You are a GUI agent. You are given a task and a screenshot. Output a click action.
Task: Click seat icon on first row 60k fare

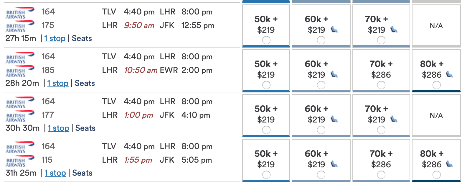[334, 30]
